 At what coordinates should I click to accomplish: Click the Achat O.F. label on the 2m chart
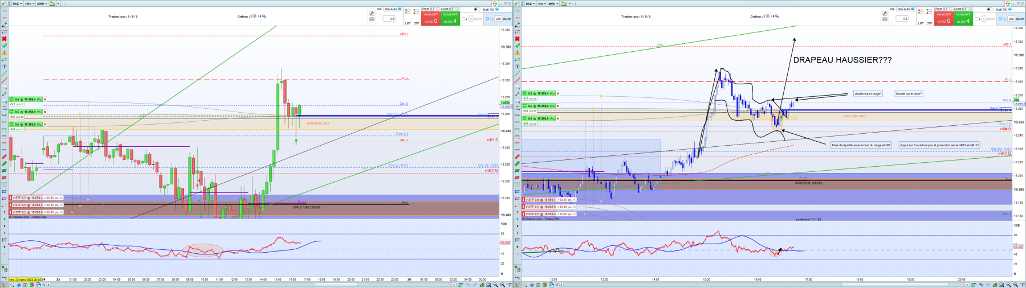[x=960, y=9]
